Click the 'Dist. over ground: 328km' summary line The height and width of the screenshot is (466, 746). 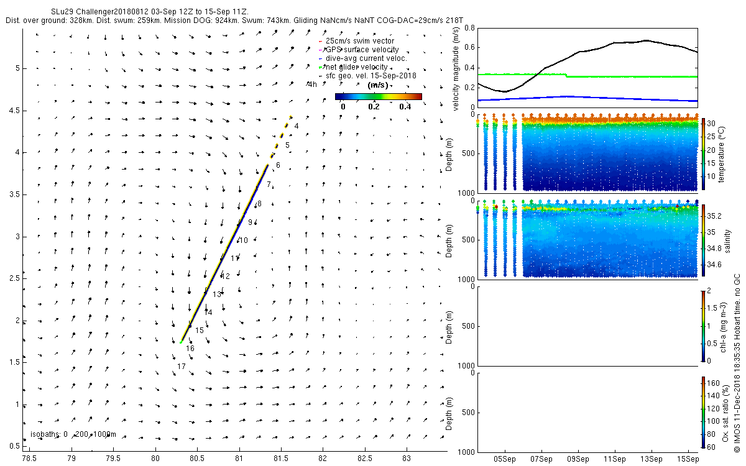click(x=236, y=21)
